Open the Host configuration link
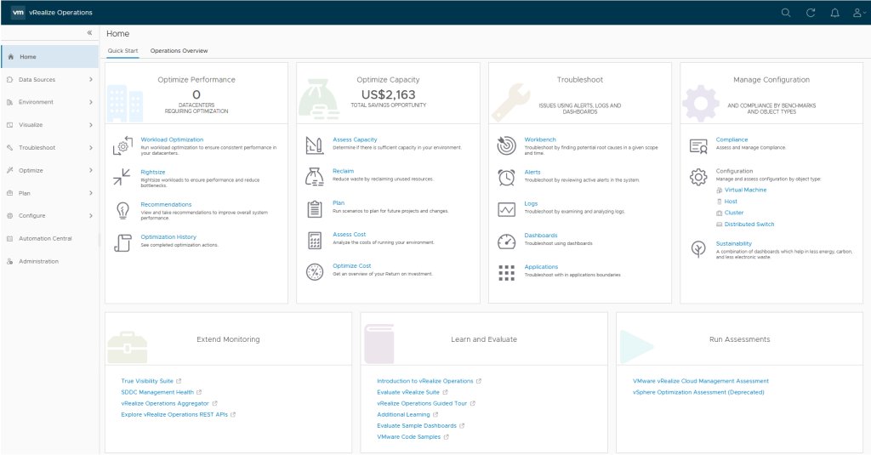This screenshot has height=455, width=871. 731,202
